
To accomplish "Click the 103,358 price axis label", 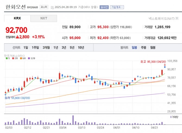I will [172, 61].
